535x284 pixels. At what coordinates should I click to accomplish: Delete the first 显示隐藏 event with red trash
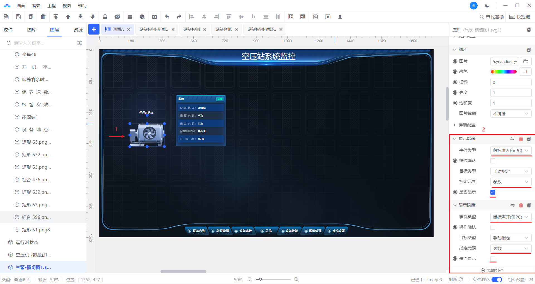pyautogui.click(x=521, y=139)
